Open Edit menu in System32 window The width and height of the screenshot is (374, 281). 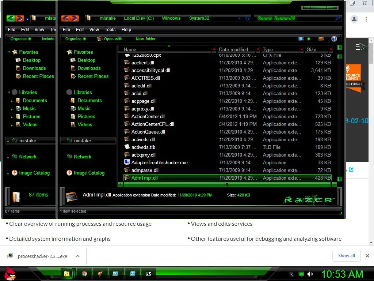pyautogui.click(x=80, y=29)
